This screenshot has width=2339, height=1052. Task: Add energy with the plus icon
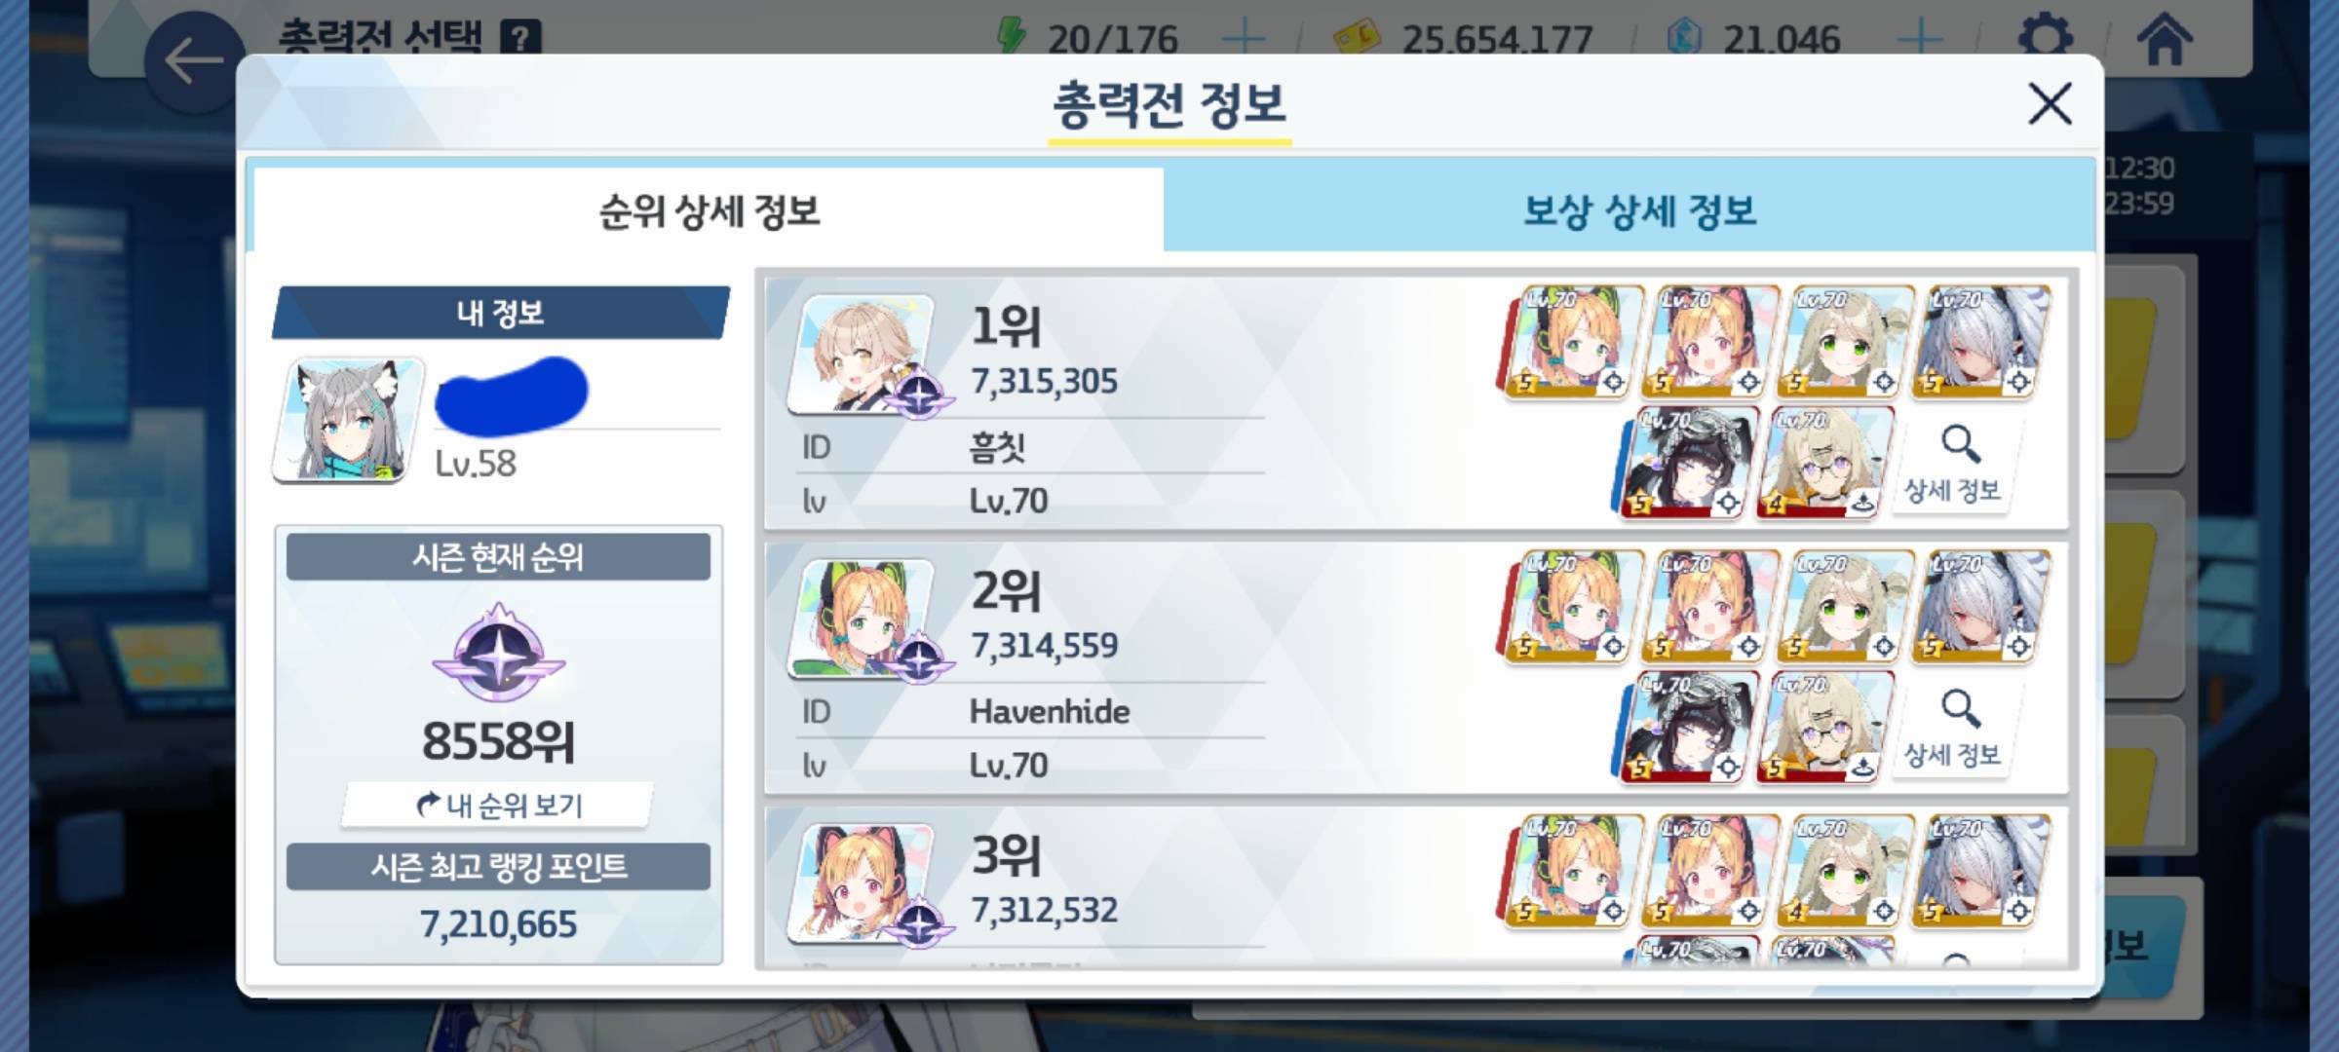point(1244,39)
